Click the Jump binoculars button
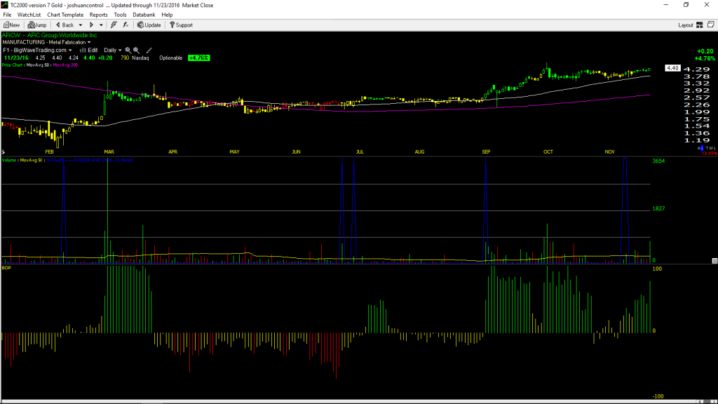The width and height of the screenshot is (718, 404). (37, 25)
